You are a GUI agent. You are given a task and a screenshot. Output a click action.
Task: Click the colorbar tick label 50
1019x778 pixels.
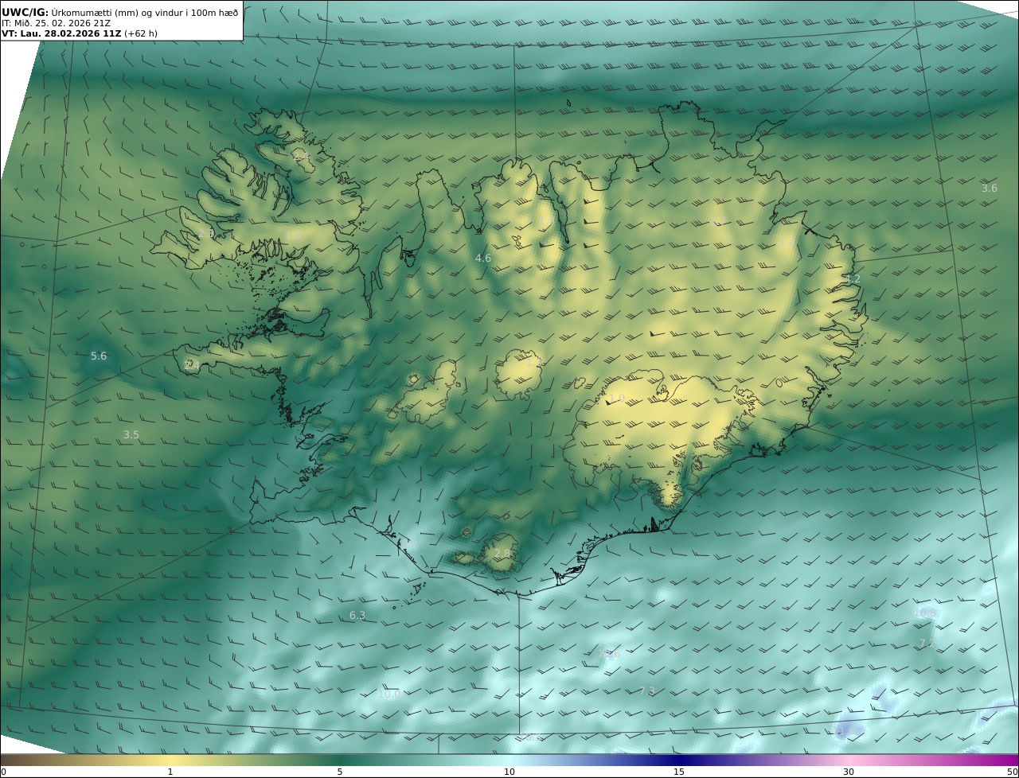[x=1012, y=772]
